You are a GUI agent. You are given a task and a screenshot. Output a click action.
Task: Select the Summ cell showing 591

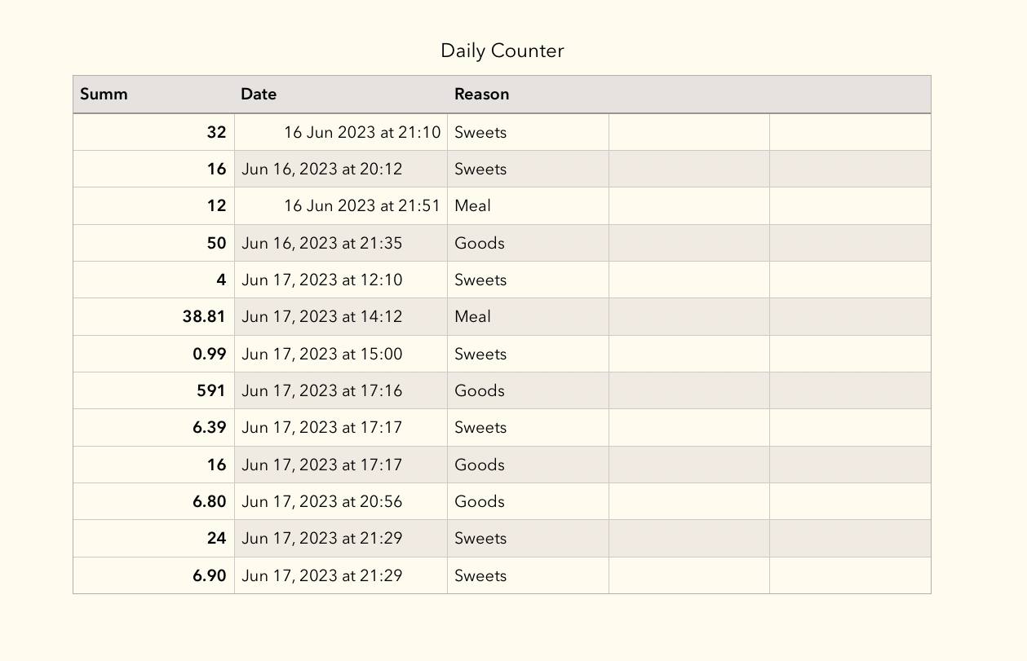tap(153, 390)
